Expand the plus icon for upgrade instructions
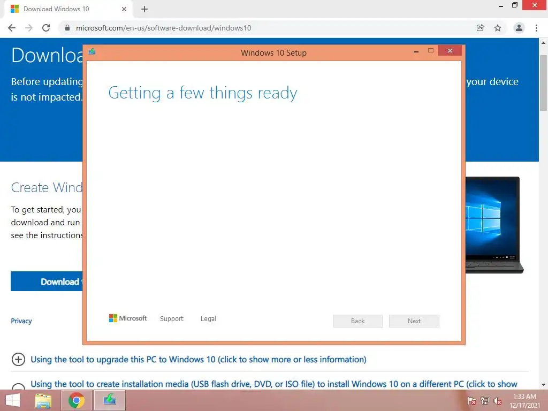The width and height of the screenshot is (548, 411). [18, 359]
